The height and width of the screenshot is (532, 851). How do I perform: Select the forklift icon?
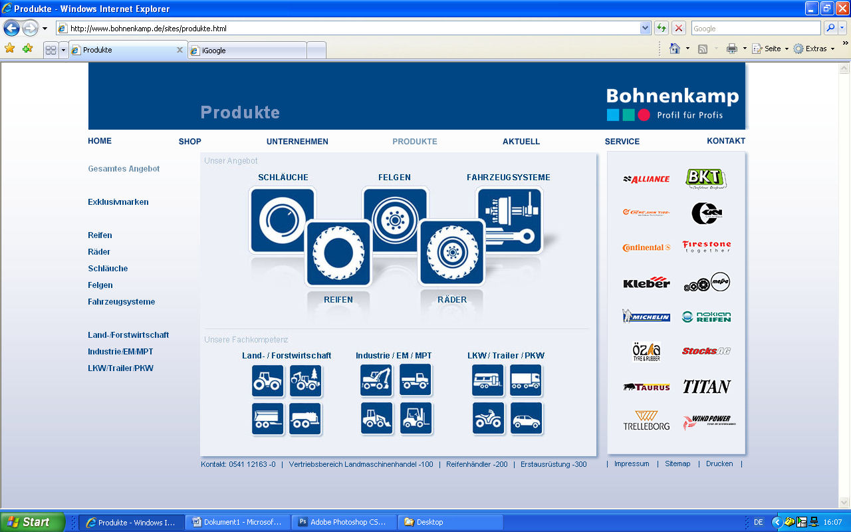(416, 418)
